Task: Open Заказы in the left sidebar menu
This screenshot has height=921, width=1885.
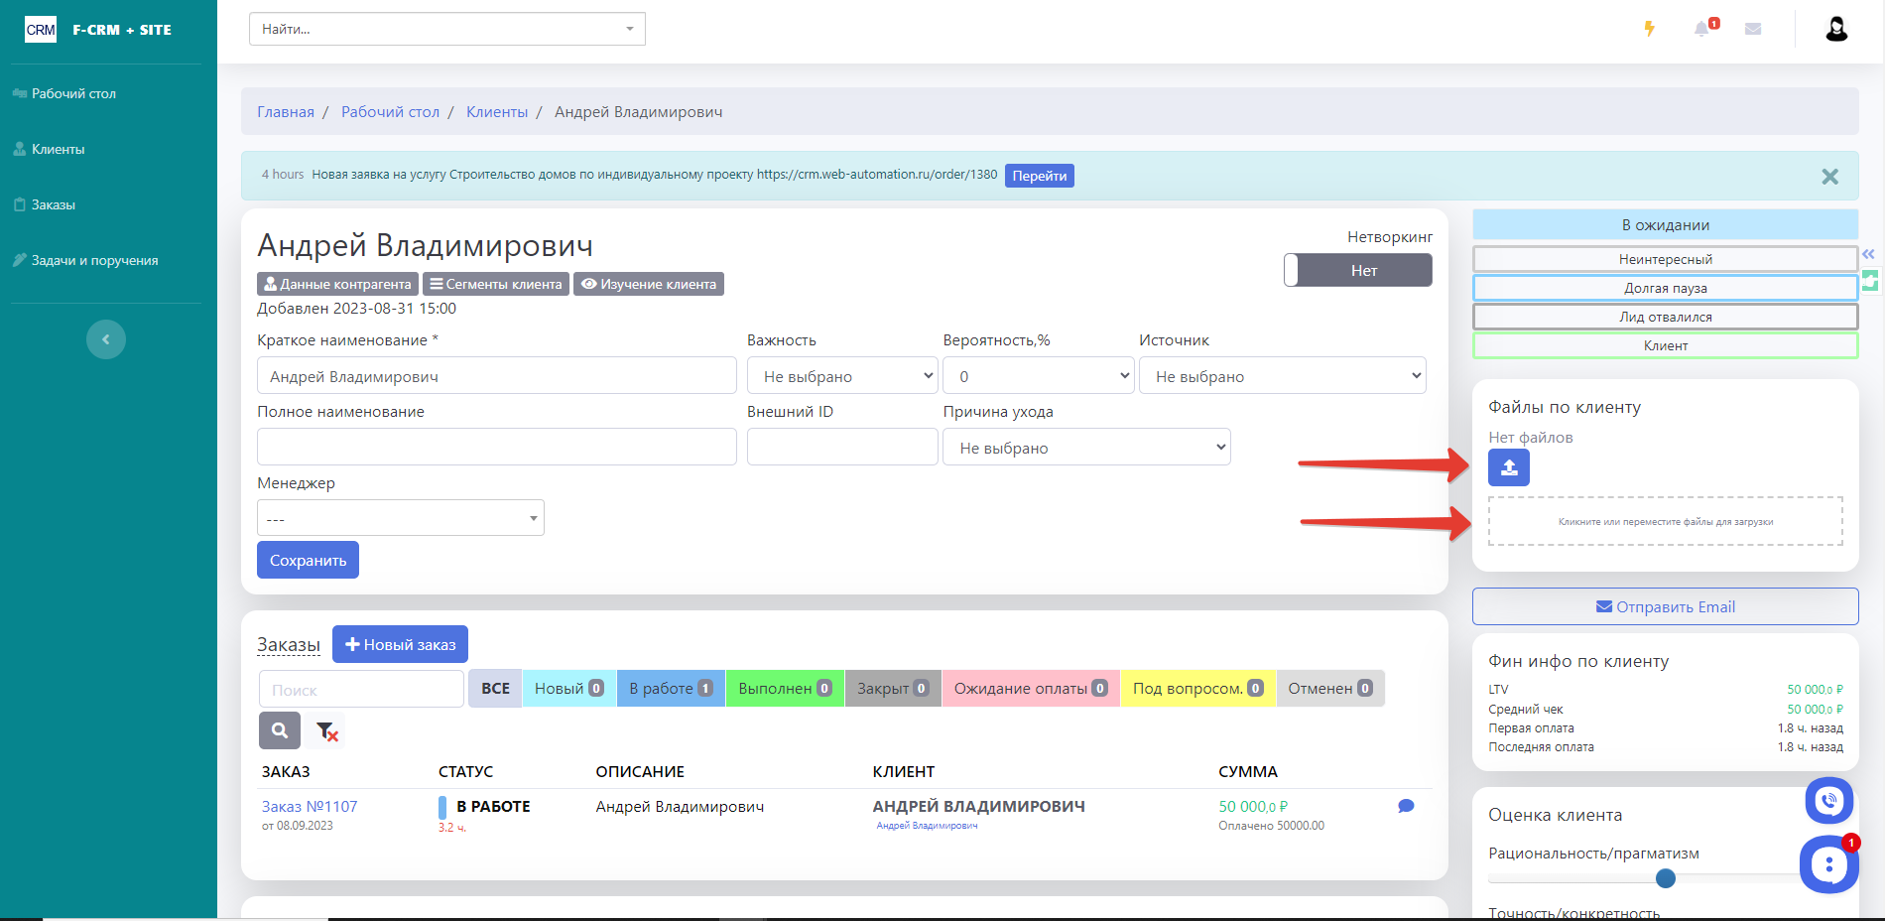Action: pyautogui.click(x=54, y=204)
